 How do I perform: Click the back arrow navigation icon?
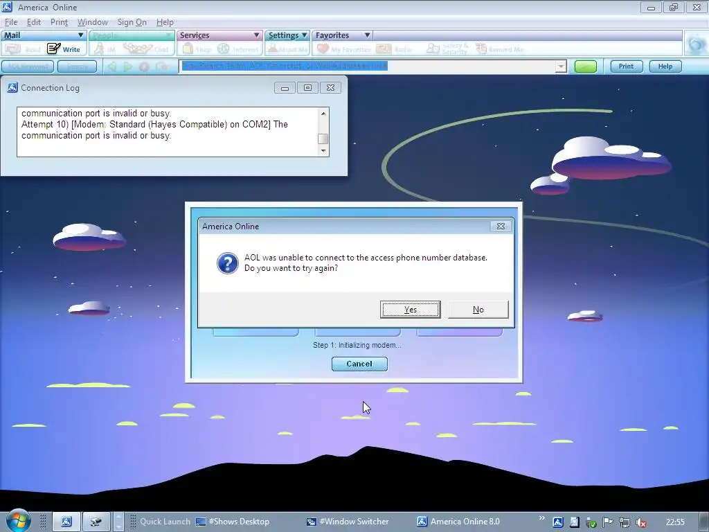coord(111,66)
